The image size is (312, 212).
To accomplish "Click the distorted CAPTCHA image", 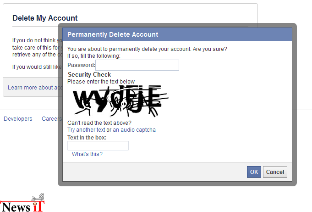I will click(121, 101).
